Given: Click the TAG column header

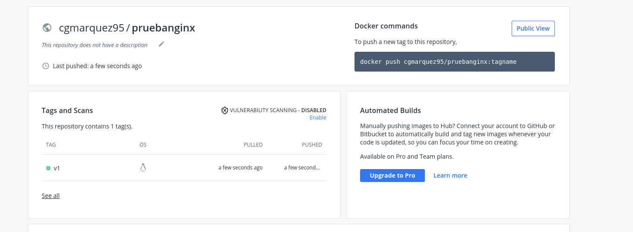Looking at the screenshot, I should 51,145.
